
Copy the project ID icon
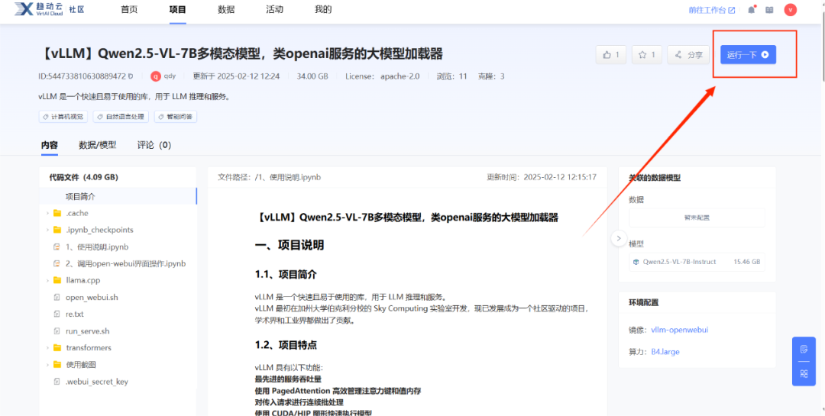tap(131, 76)
